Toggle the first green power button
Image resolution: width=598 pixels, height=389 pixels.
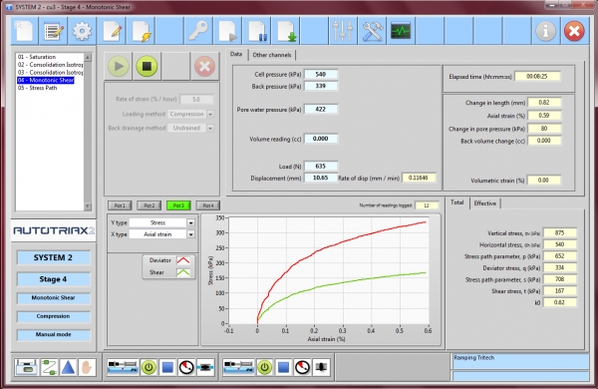click(149, 368)
